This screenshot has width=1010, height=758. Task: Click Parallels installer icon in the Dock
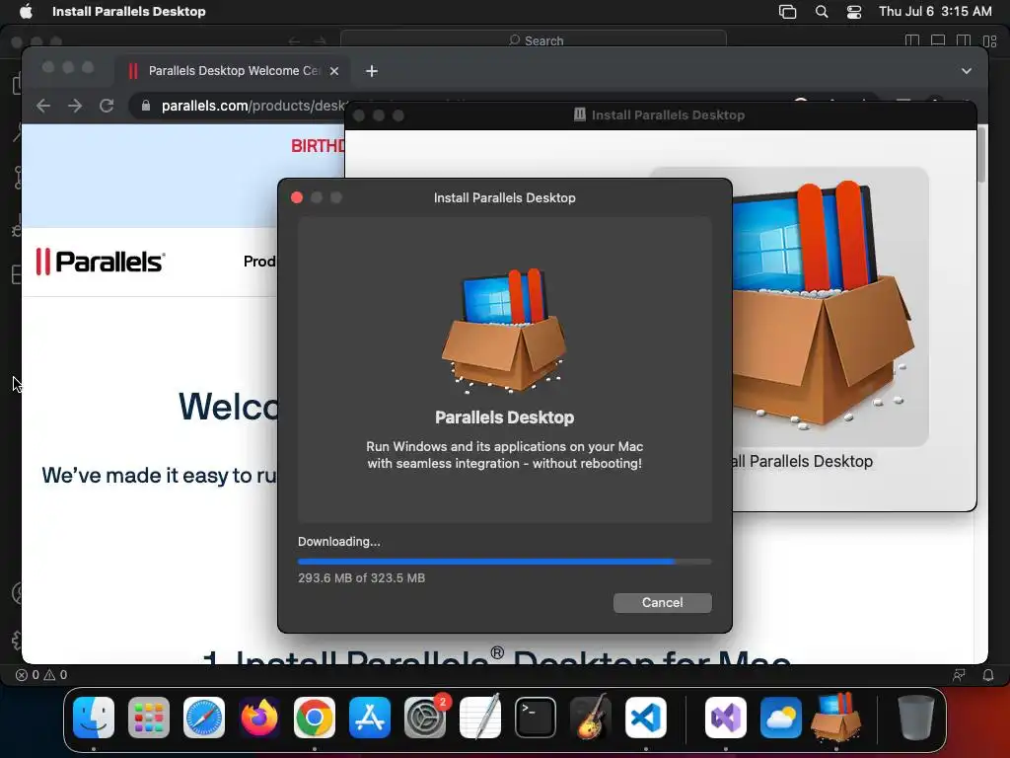tap(836, 718)
